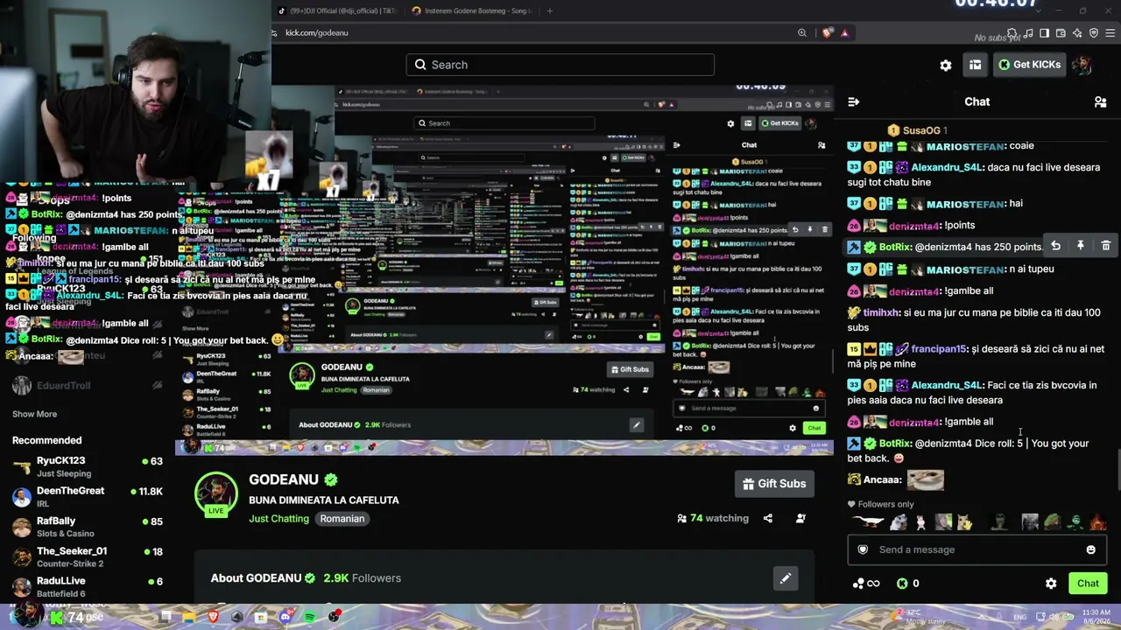Click username Ancaaa in chat
Viewport: 1121px width, 630px height.
tap(882, 479)
